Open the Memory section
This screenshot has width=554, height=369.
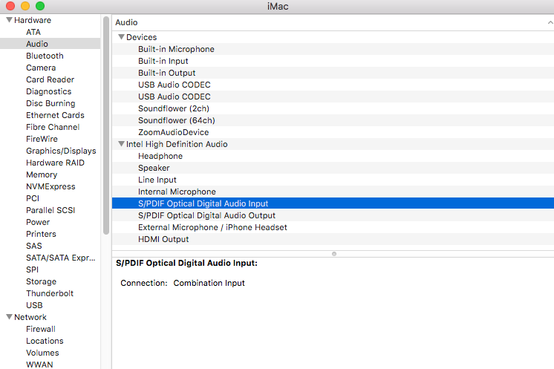tap(42, 174)
